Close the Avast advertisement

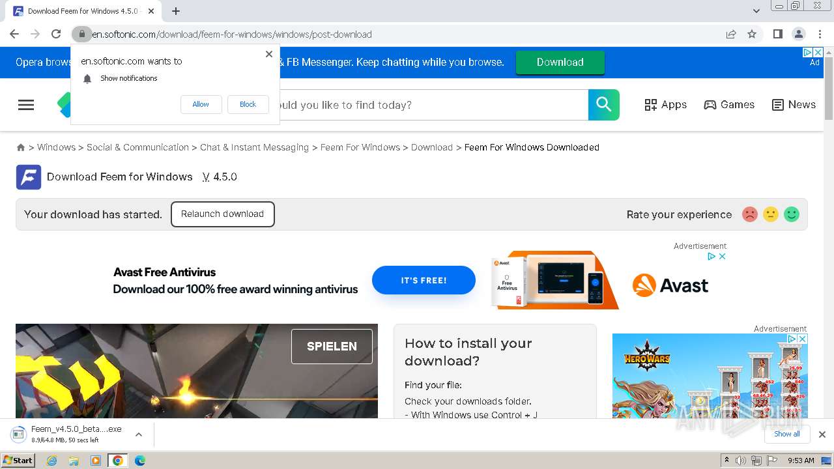(722, 256)
